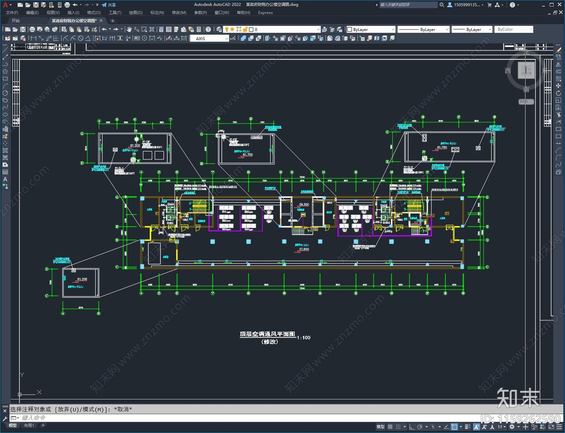
Task: Click the Erase tool in the modify toolbar
Action: click(558, 50)
